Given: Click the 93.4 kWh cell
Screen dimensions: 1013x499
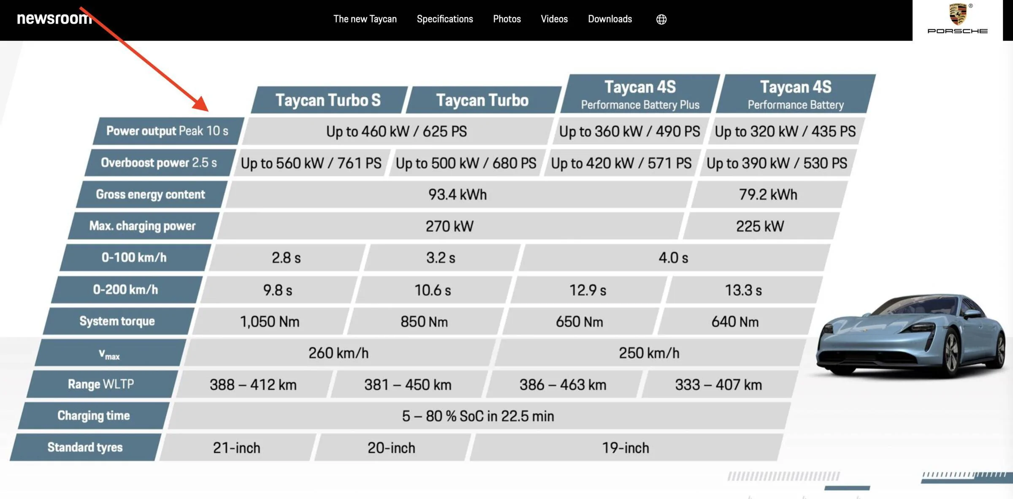Looking at the screenshot, I should coord(458,194).
